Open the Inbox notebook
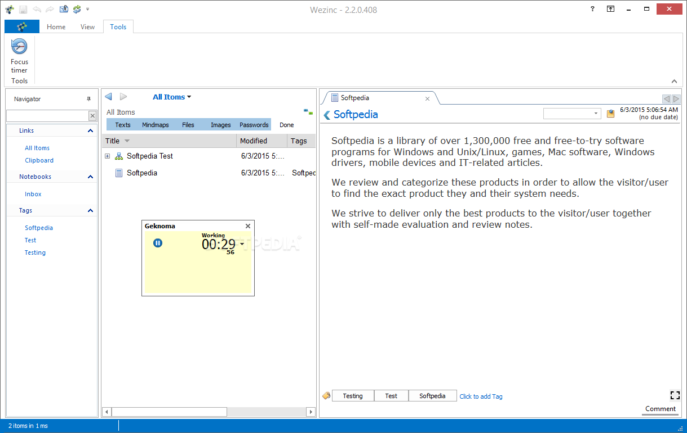 tap(33, 194)
